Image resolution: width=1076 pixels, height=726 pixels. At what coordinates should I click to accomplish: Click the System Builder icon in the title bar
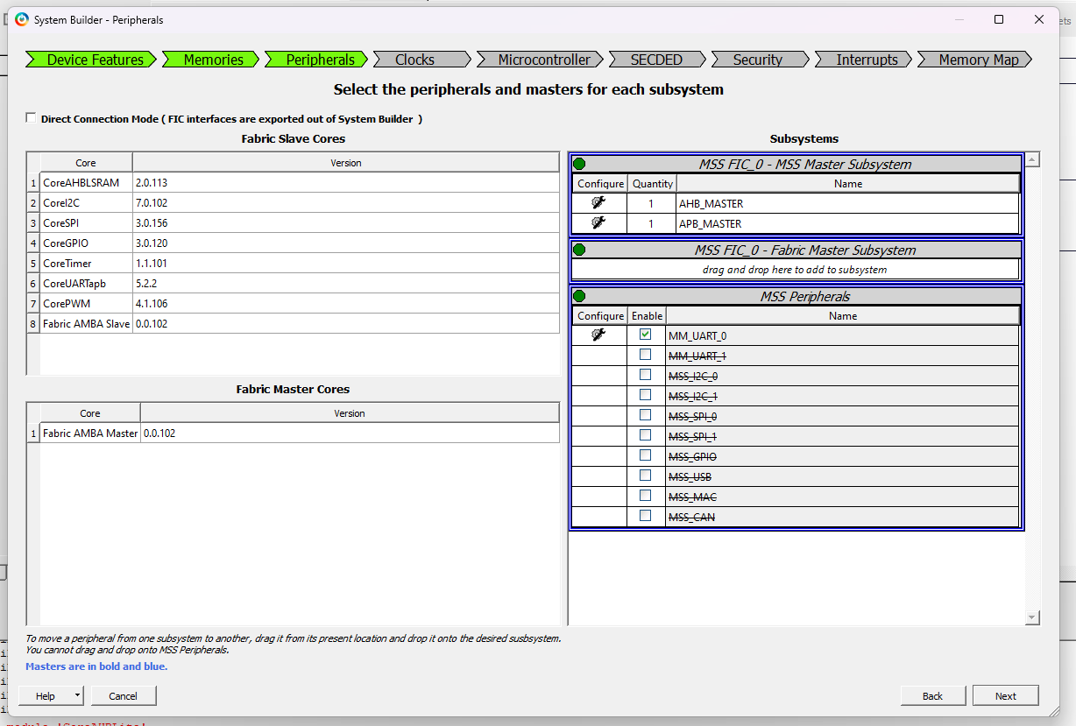[21, 18]
